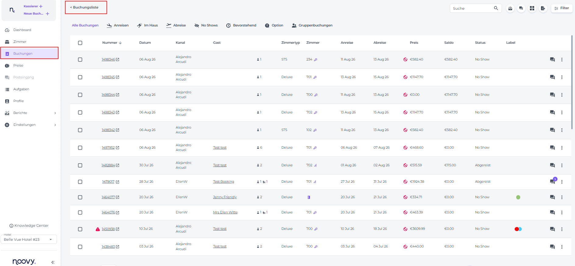The image size is (575, 266).
Task: Open the Gruppenbuchungen tab
Action: click(x=312, y=25)
